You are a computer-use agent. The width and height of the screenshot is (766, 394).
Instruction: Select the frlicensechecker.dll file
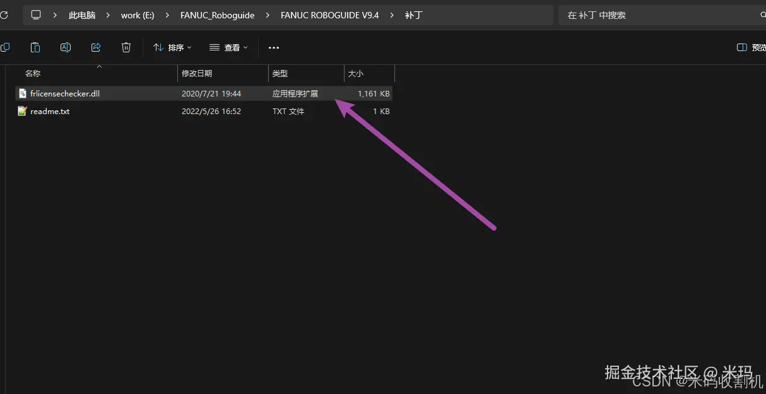click(x=204, y=93)
